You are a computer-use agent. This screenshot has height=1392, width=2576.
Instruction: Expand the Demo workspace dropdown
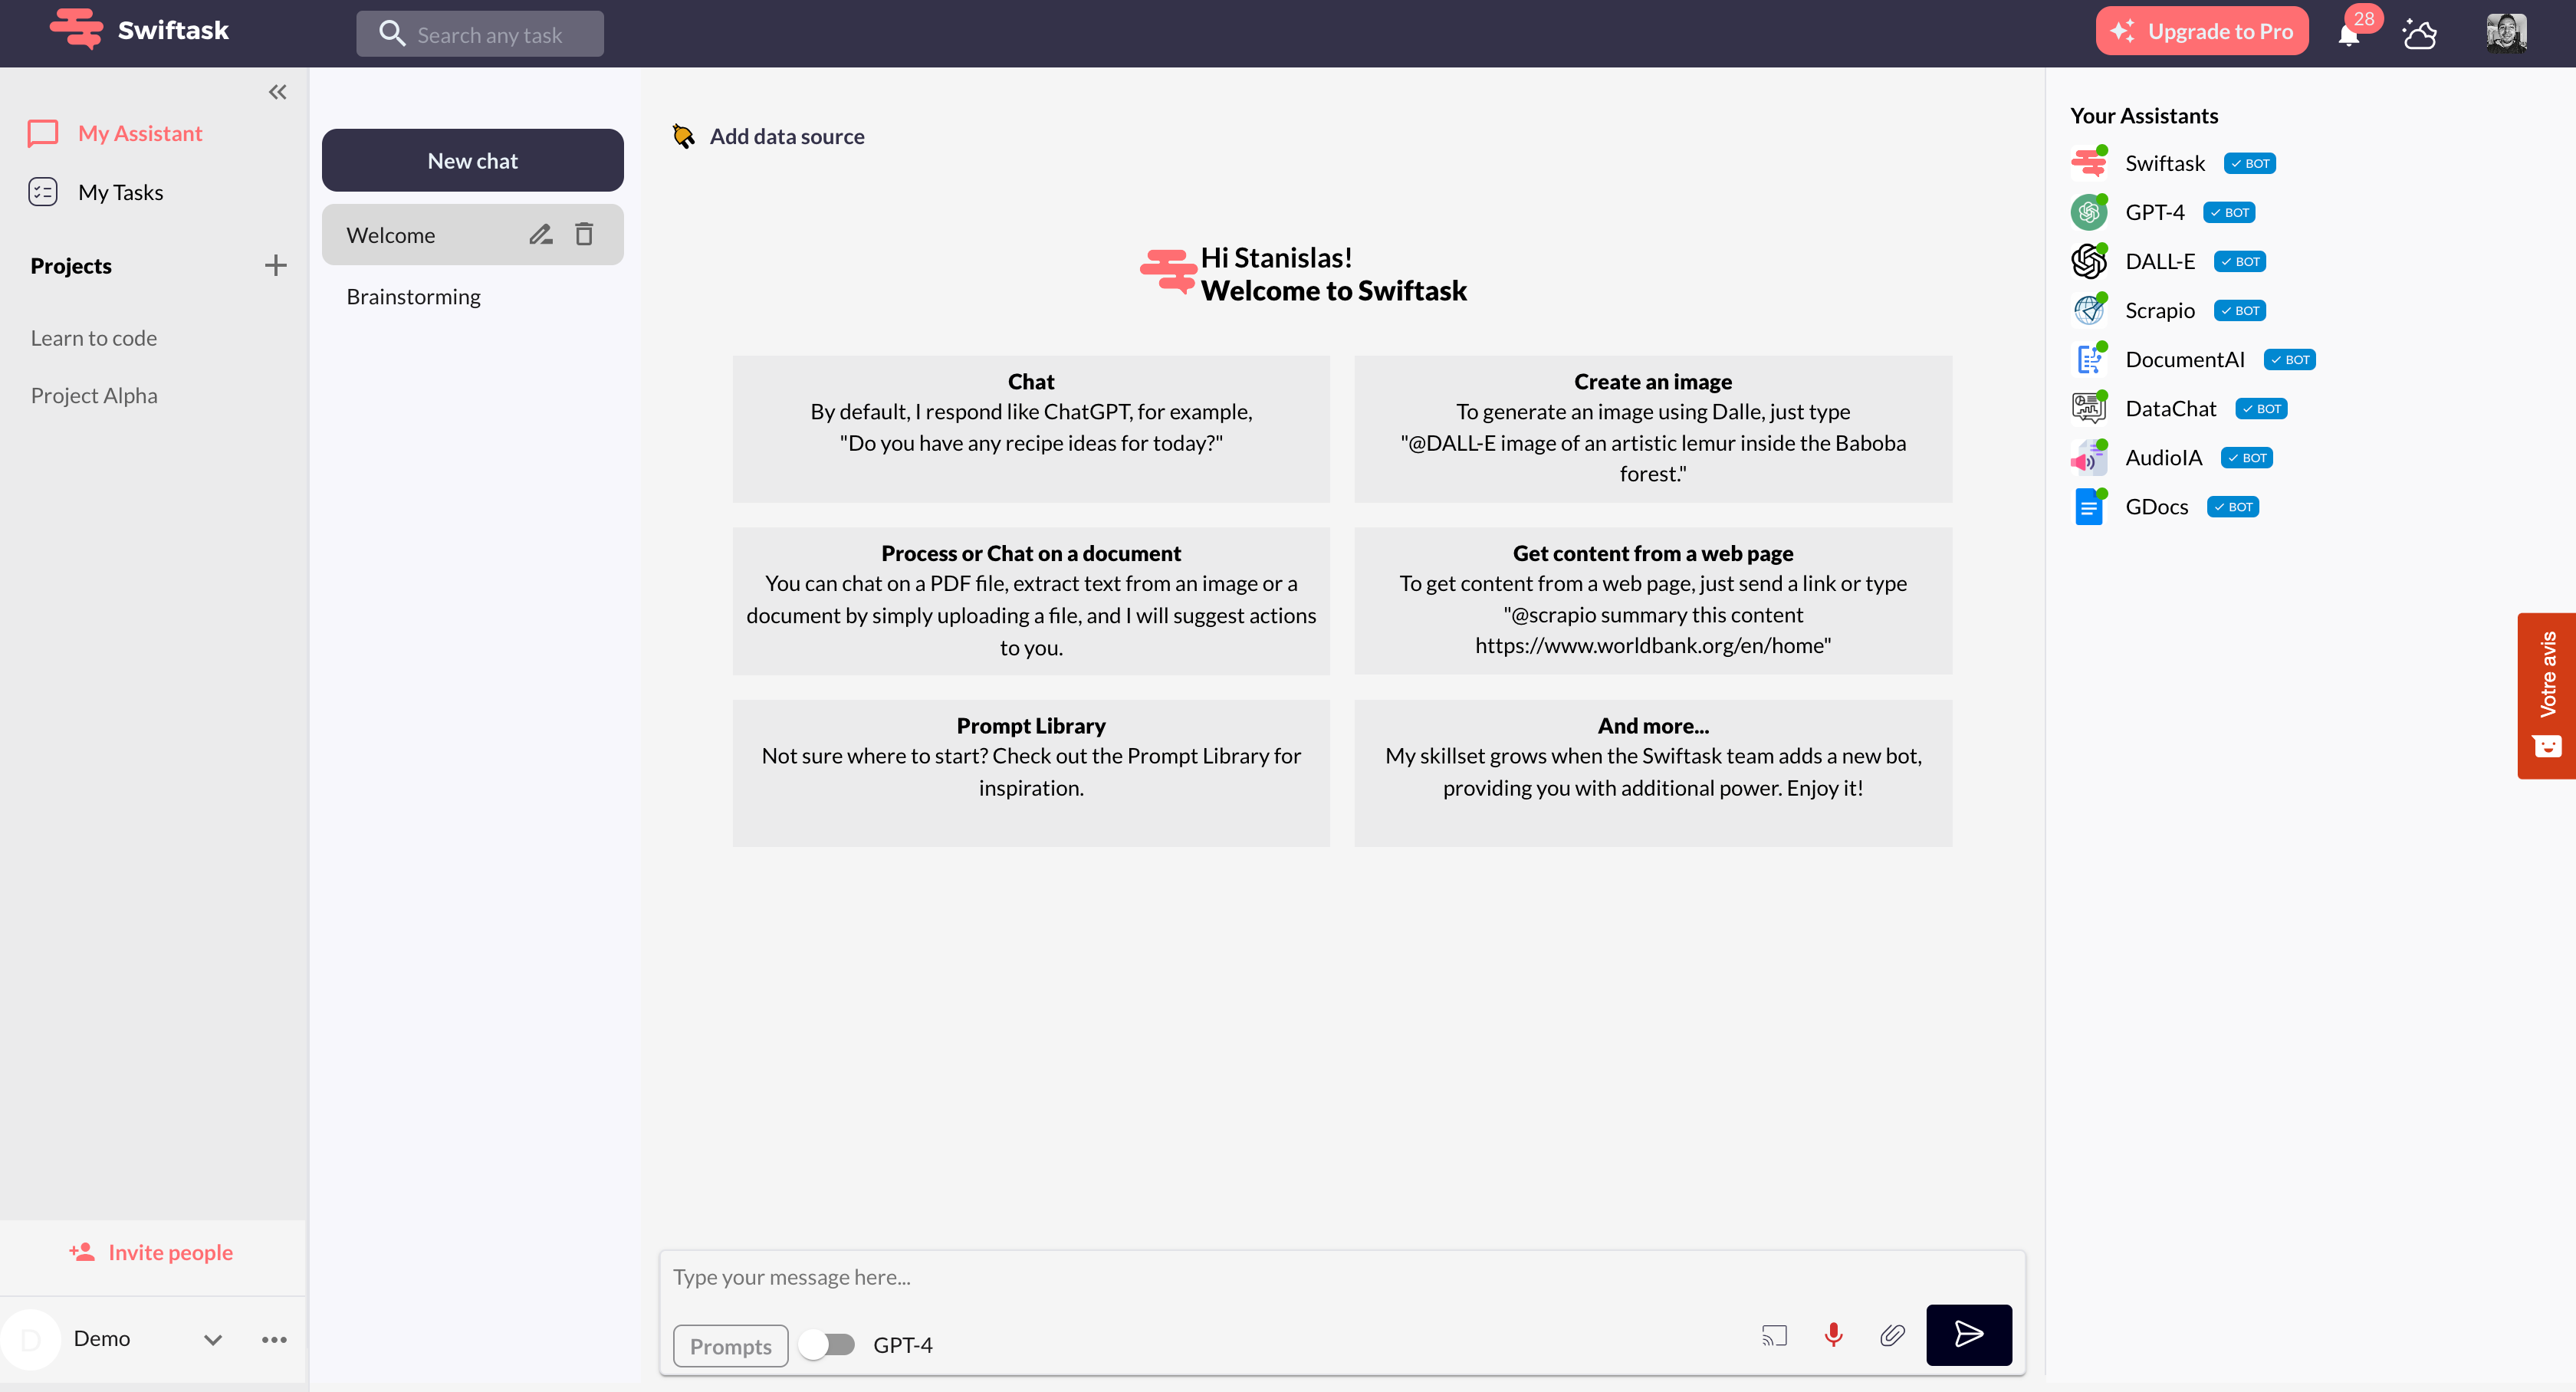click(x=212, y=1339)
